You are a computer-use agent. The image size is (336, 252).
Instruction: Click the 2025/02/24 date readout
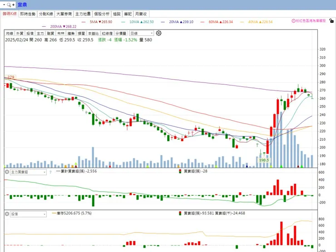(x=16, y=40)
